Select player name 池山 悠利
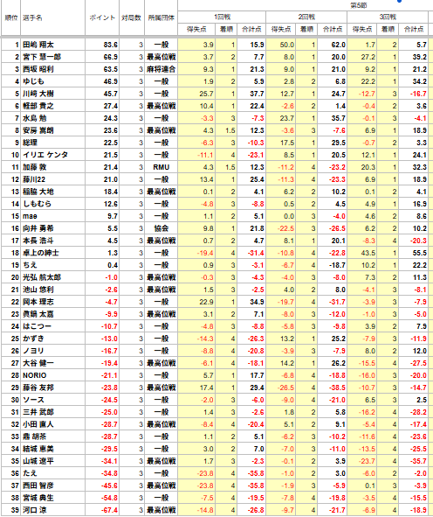Image resolution: width=433 pixels, height=517 pixels. [38, 290]
